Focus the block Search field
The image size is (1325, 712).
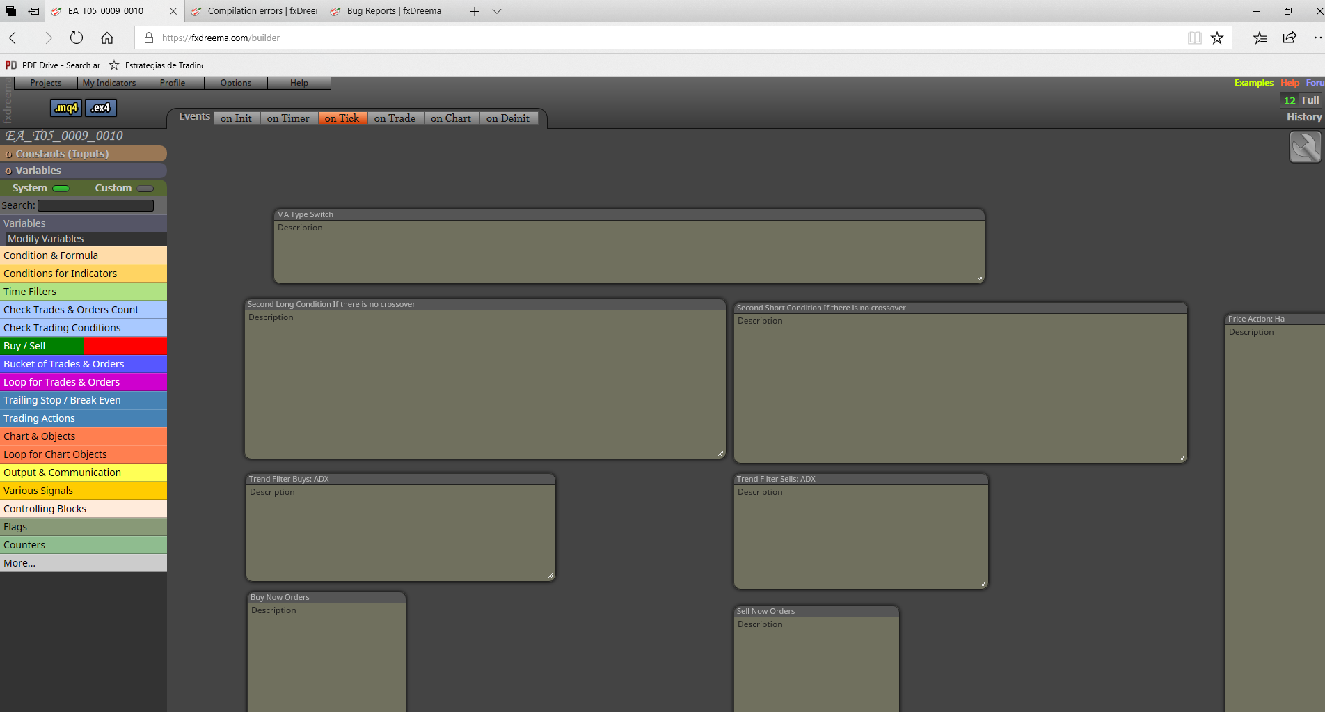pyautogui.click(x=96, y=205)
